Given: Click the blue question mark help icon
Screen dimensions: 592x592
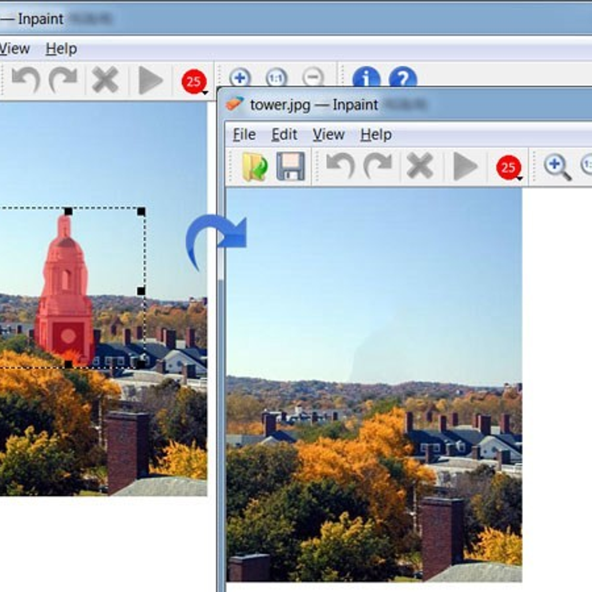Looking at the screenshot, I should [403, 77].
